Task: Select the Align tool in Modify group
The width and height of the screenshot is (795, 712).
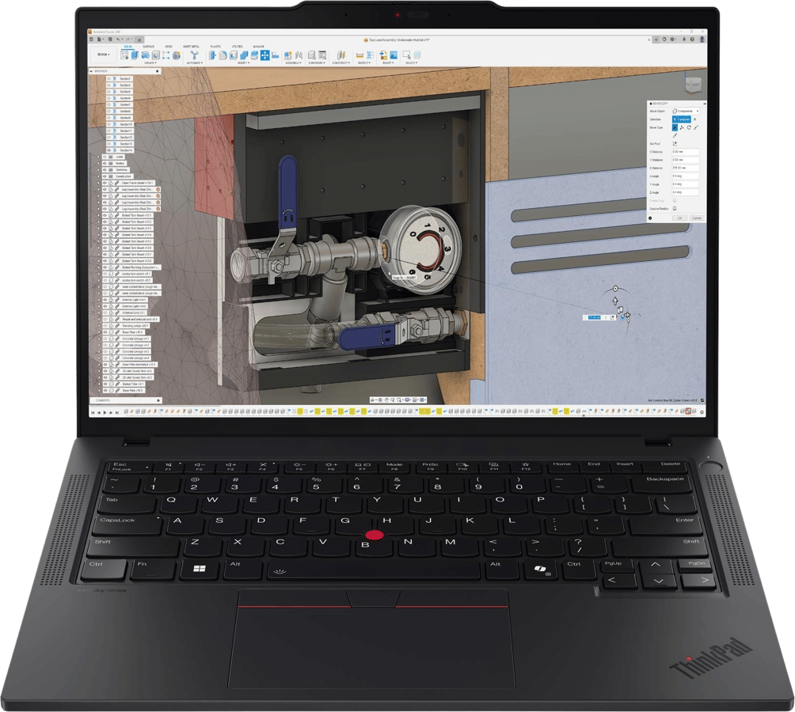Action: (x=276, y=55)
